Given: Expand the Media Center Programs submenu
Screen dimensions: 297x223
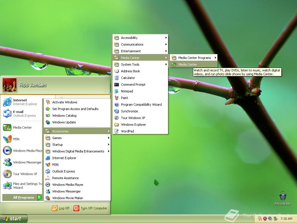Looking at the screenshot, I should (193, 58).
